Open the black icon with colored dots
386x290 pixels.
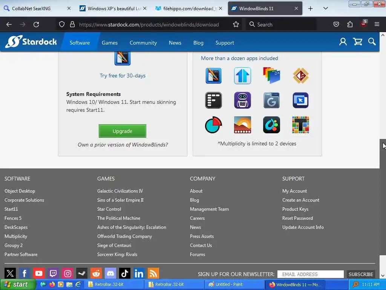click(271, 125)
